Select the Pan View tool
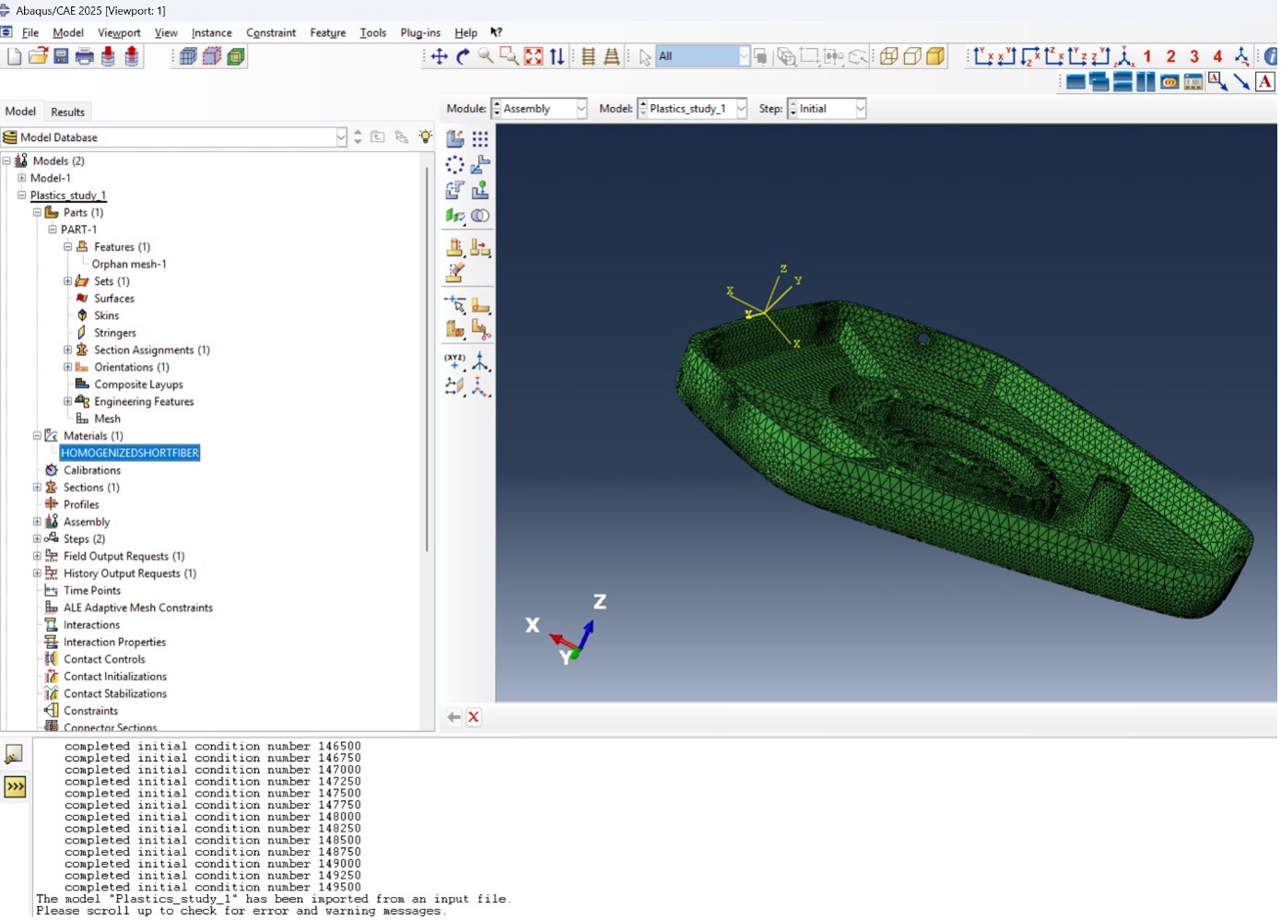This screenshot has height=921, width=1281. pos(439,56)
